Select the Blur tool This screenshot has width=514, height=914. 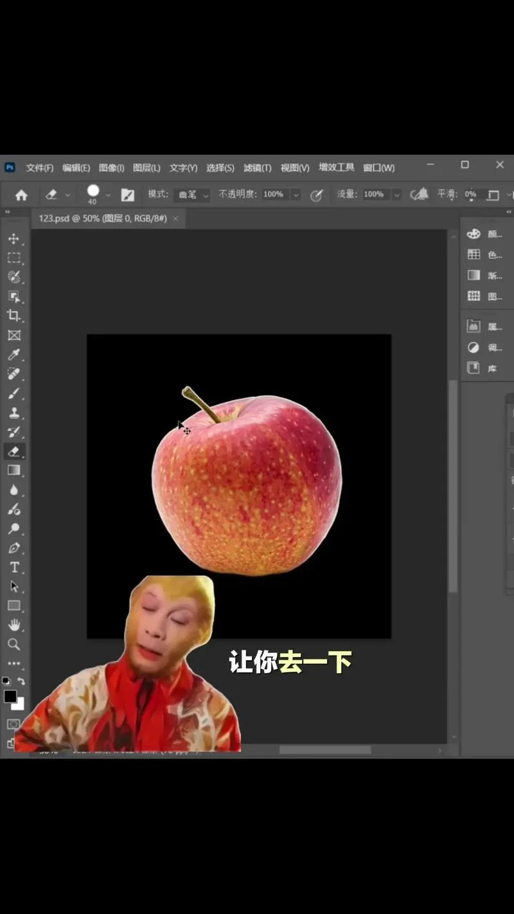click(x=14, y=490)
